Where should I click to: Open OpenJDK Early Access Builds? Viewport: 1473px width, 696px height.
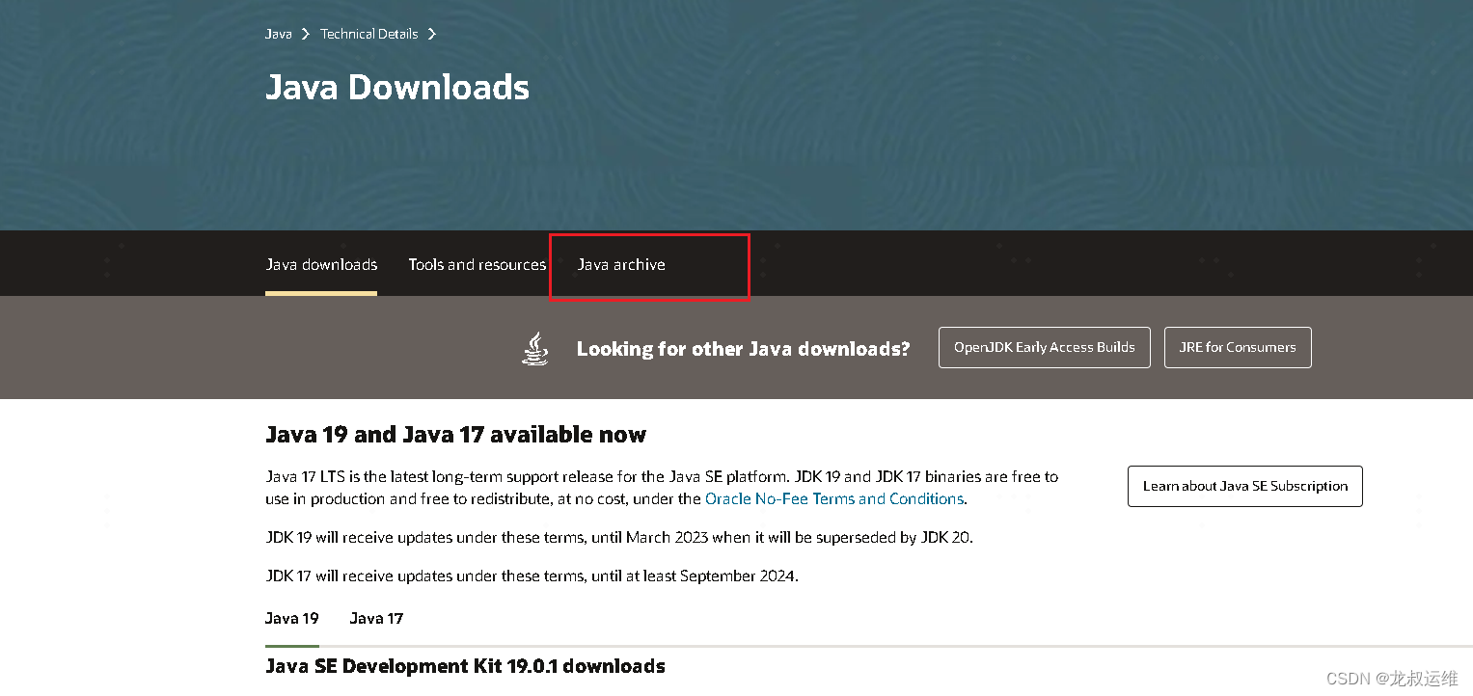(1044, 347)
